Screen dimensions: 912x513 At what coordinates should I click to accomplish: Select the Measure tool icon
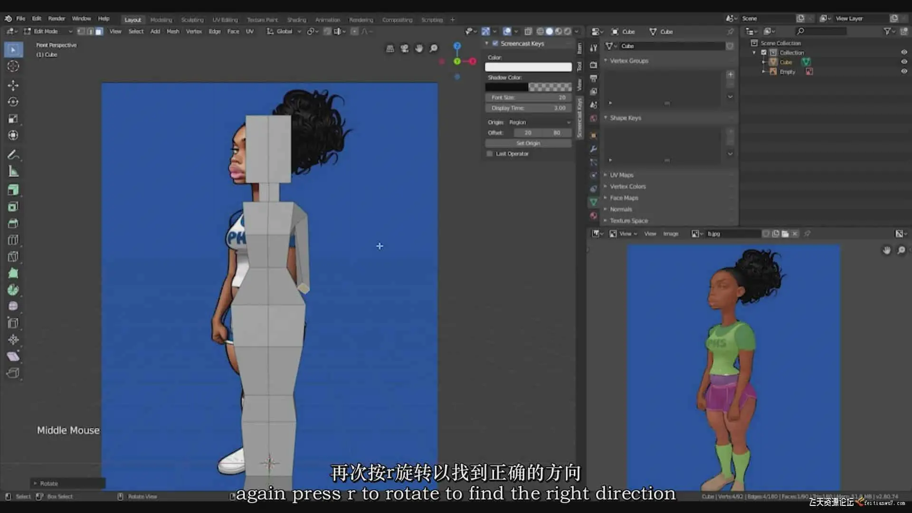click(13, 171)
